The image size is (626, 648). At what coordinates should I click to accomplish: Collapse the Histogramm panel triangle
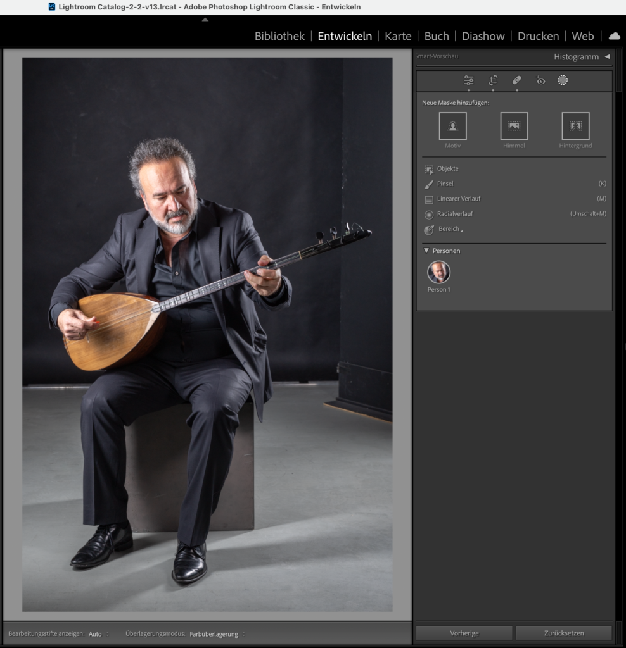[x=608, y=56]
